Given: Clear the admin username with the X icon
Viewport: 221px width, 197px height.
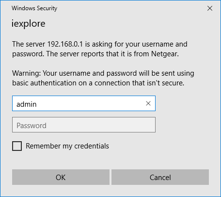Looking at the screenshot, I should point(148,103).
